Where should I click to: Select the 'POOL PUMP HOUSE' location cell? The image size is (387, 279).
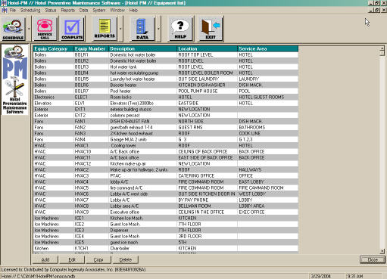click(208, 91)
